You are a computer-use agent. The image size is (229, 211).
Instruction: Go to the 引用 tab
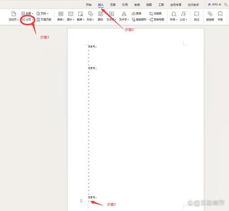(x=125, y=5)
